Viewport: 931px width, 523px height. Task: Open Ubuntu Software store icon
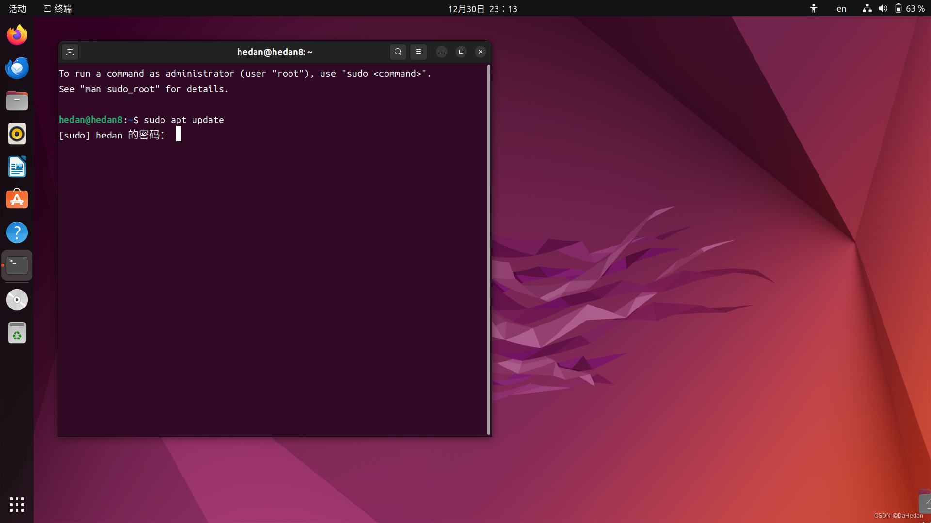click(17, 200)
